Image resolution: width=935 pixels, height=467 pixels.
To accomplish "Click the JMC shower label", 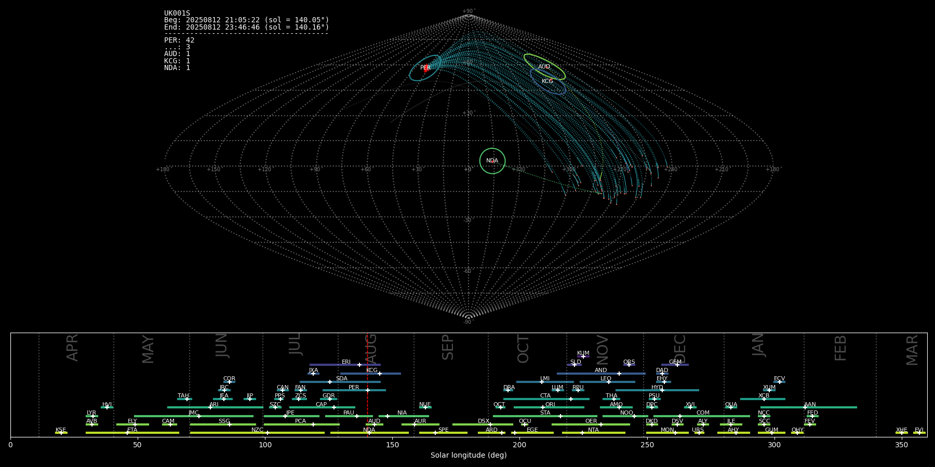I will [x=194, y=413].
